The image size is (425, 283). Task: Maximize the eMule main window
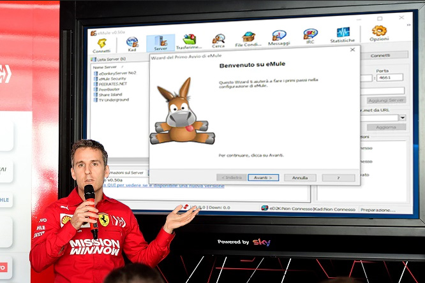point(380,18)
